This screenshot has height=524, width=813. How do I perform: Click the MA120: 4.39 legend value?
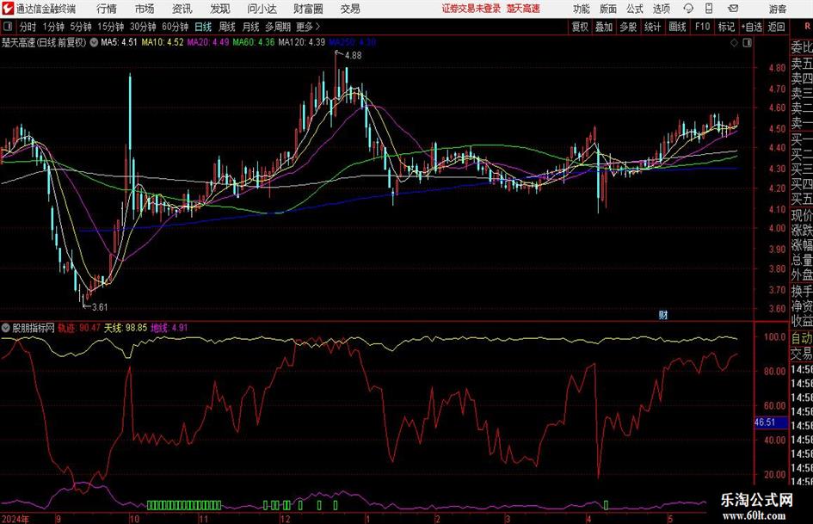coord(302,42)
